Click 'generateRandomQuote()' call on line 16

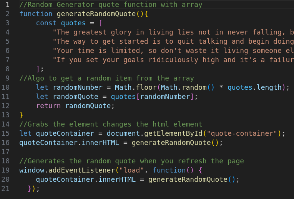click(175, 143)
